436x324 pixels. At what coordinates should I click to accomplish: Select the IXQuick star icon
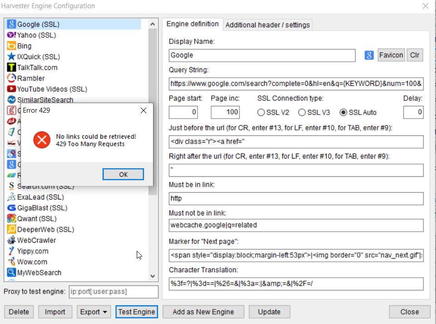(11, 57)
